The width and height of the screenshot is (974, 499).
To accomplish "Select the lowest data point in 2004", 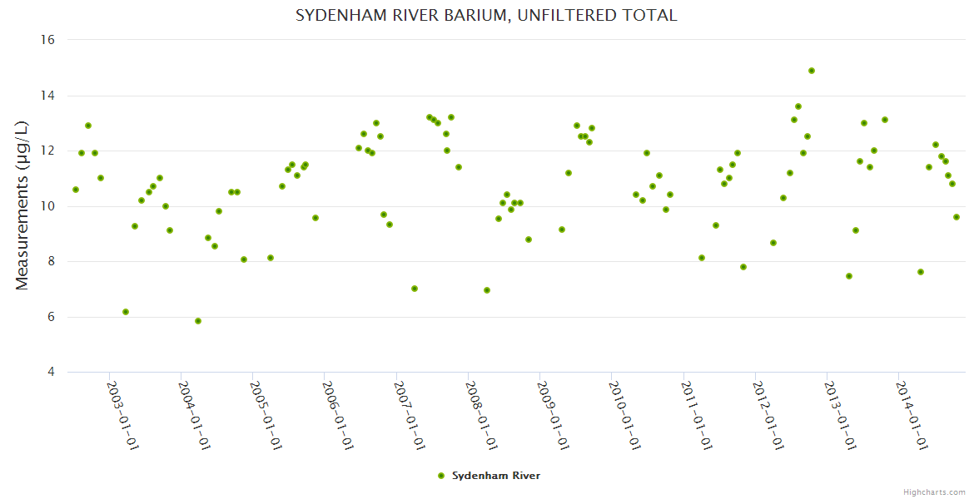I will click(x=198, y=321).
